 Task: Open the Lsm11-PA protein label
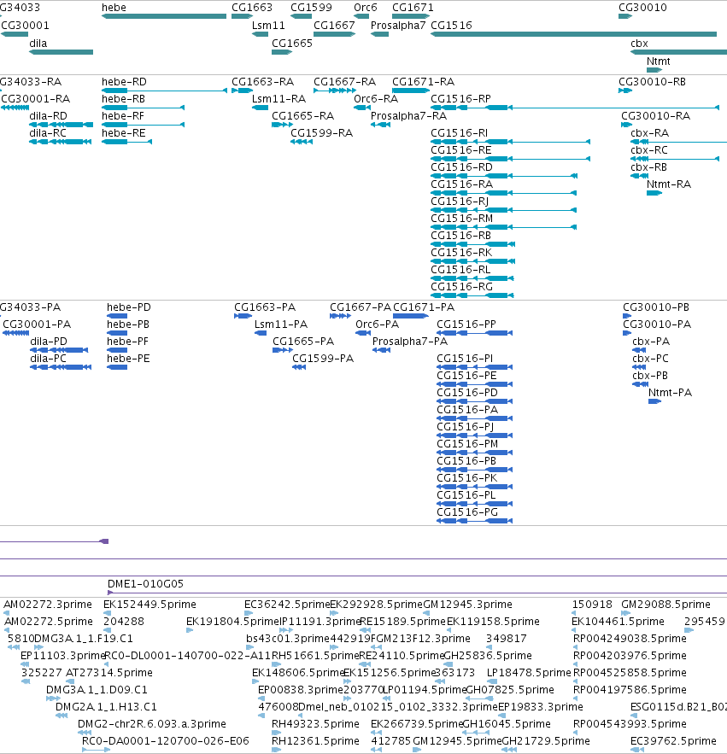point(281,324)
